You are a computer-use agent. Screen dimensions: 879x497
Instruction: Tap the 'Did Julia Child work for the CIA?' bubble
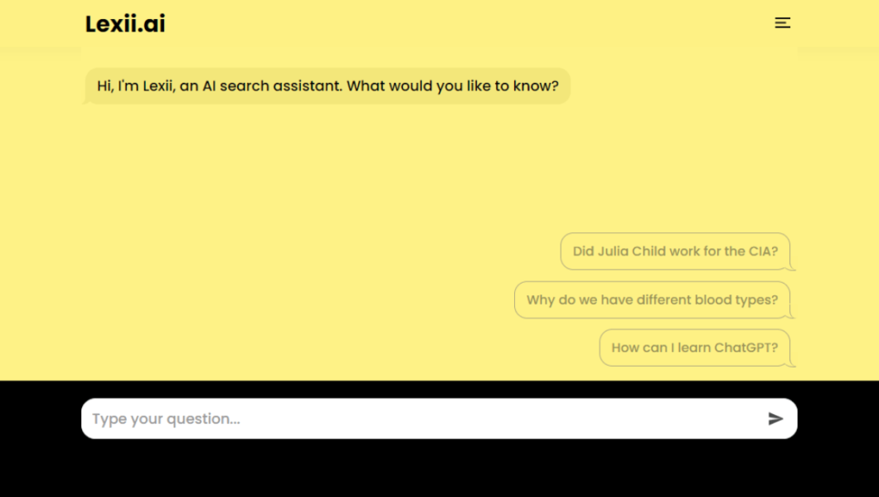(x=675, y=251)
